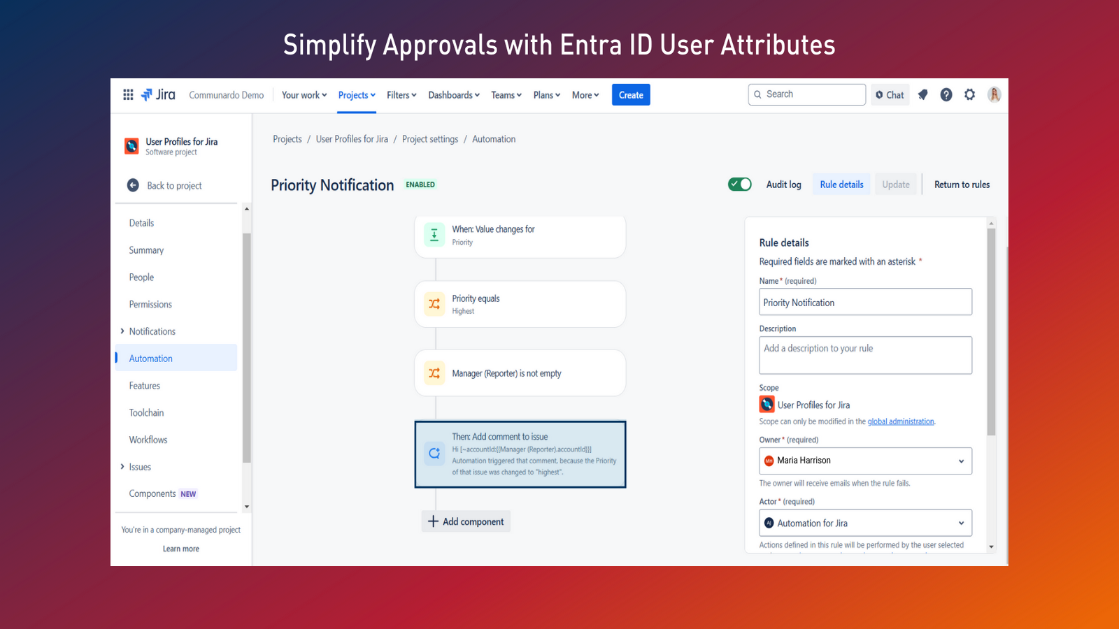This screenshot has height=629, width=1119.
Task: Click the user profile avatar
Action: pyautogui.click(x=994, y=95)
